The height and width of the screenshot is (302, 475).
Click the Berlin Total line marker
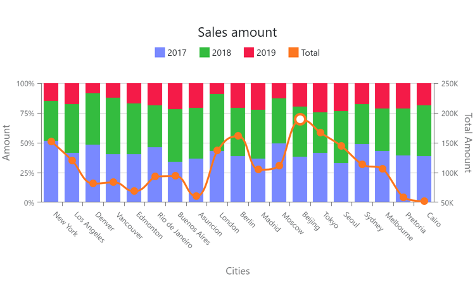point(238,136)
